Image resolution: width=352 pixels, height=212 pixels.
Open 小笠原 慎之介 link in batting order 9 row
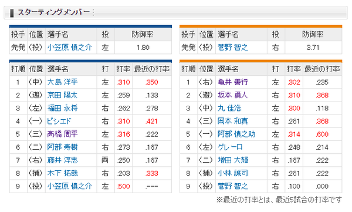coord(69,186)
